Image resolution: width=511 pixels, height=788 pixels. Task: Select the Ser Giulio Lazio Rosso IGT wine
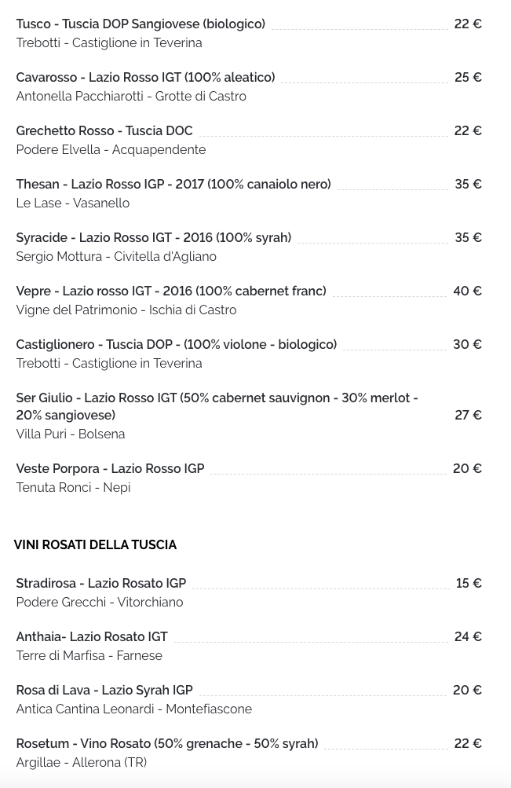point(217,406)
